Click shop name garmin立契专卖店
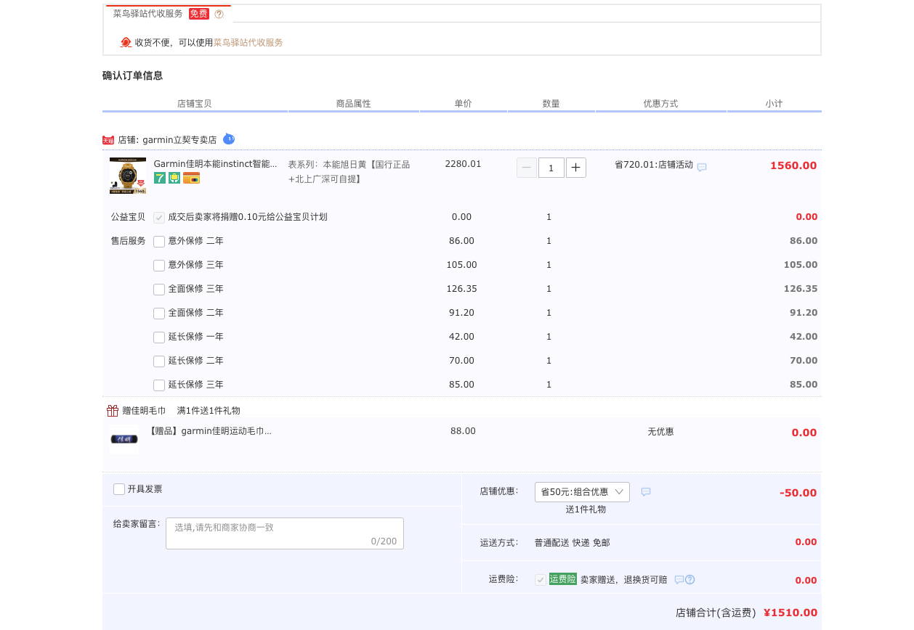This screenshot has height=630, width=914. pyautogui.click(x=179, y=140)
